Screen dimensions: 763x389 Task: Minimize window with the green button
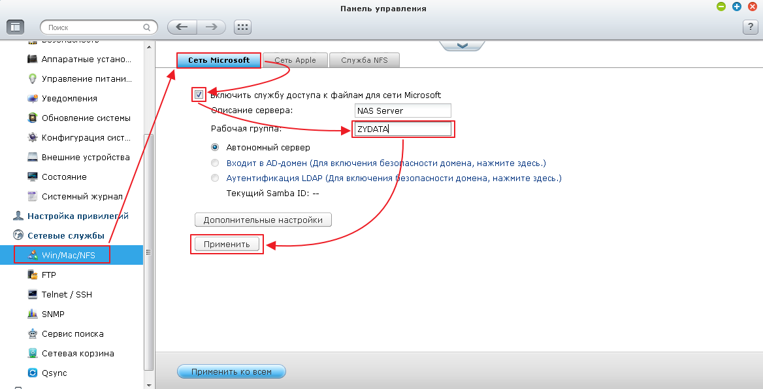pyautogui.click(x=721, y=7)
